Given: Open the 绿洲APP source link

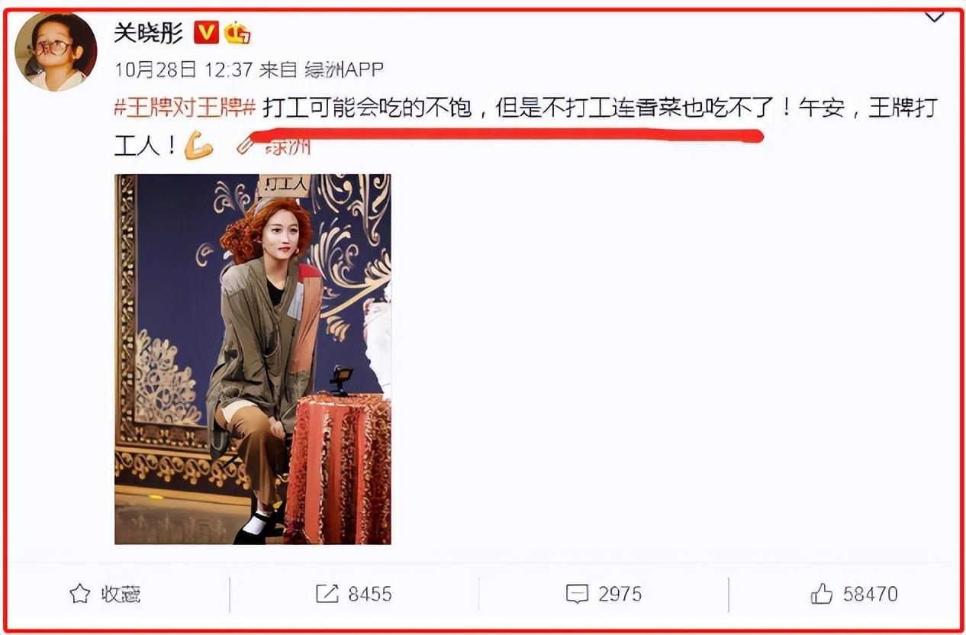Looking at the screenshot, I should 343,70.
